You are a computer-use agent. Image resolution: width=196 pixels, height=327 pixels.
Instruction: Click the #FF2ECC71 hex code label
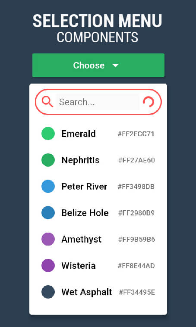pyautogui.click(x=136, y=134)
